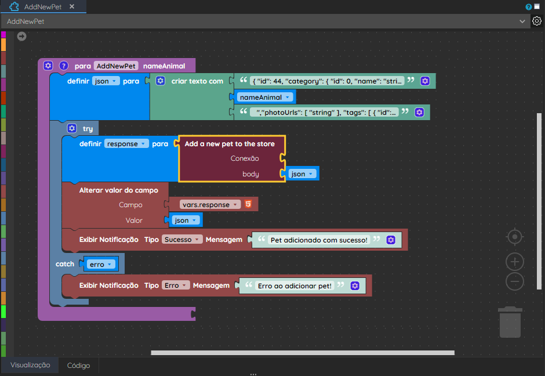The width and height of the screenshot is (545, 376).
Task: Open the json dropdown on the body input
Action: click(303, 174)
